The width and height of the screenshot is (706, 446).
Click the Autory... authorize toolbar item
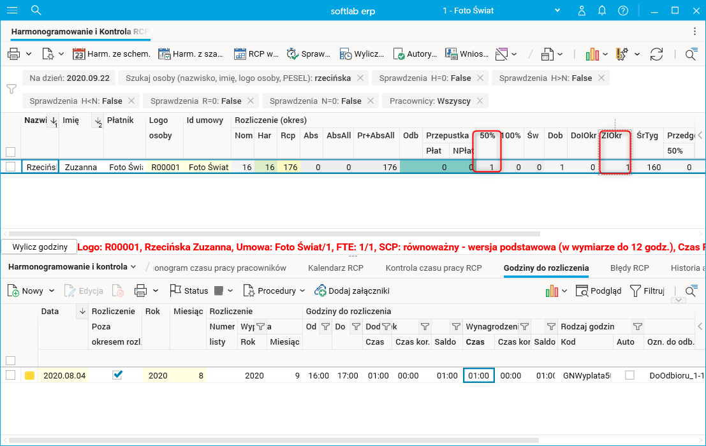(x=415, y=54)
